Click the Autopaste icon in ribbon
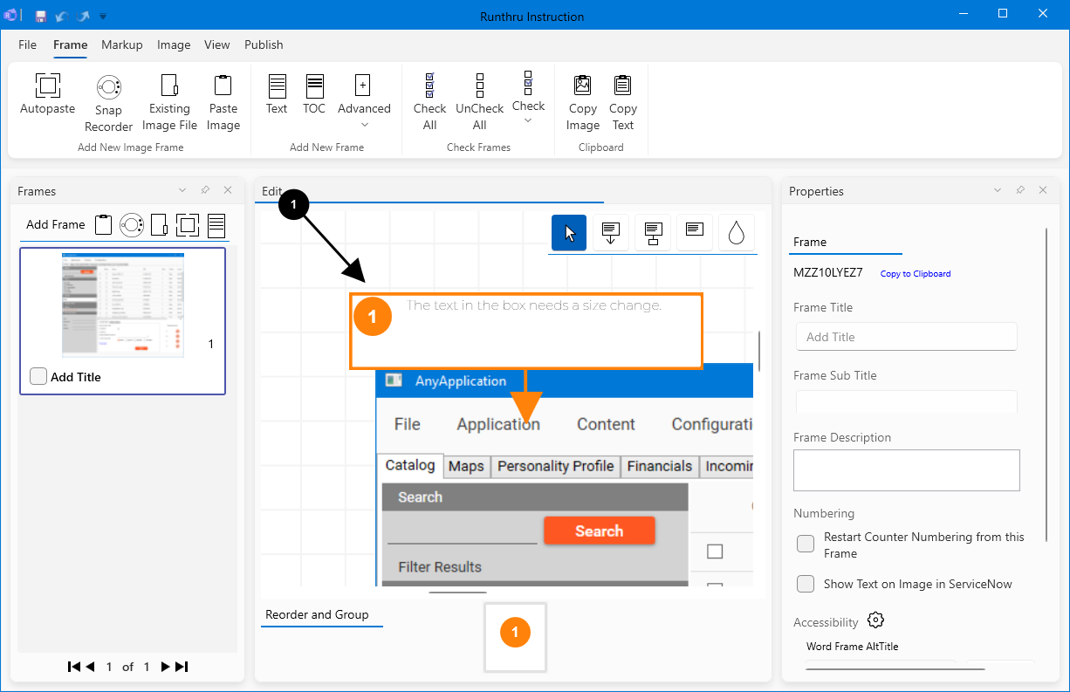Image resolution: width=1070 pixels, height=692 pixels. (x=47, y=86)
